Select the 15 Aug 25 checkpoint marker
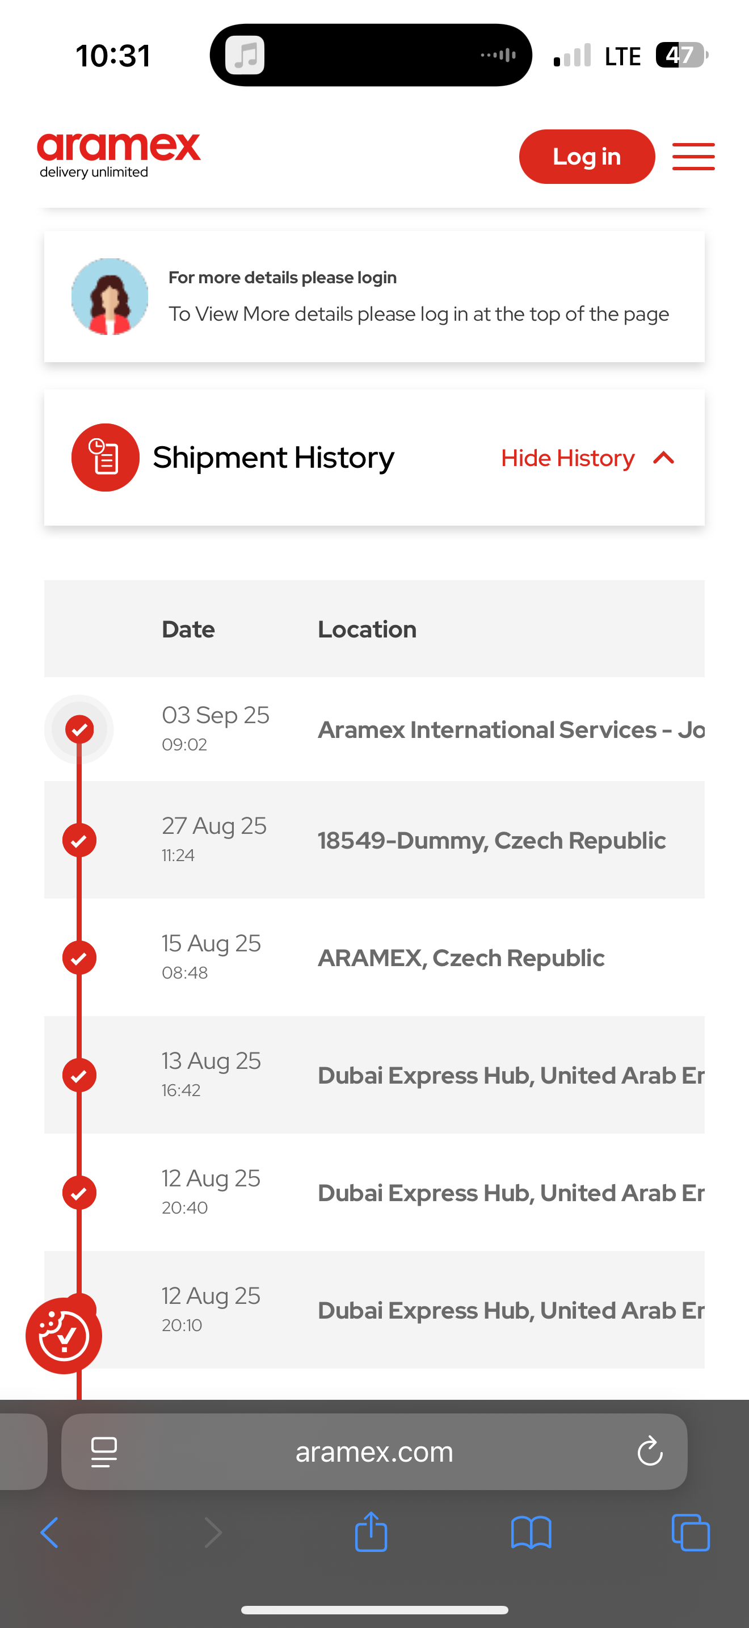749x1628 pixels. tap(79, 958)
